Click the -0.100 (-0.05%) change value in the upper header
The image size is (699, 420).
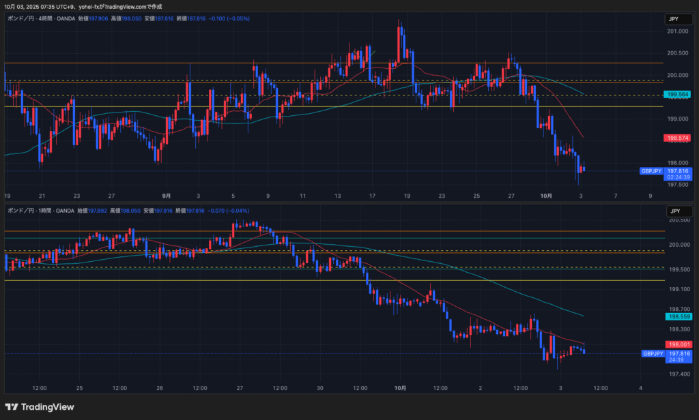tap(230, 18)
